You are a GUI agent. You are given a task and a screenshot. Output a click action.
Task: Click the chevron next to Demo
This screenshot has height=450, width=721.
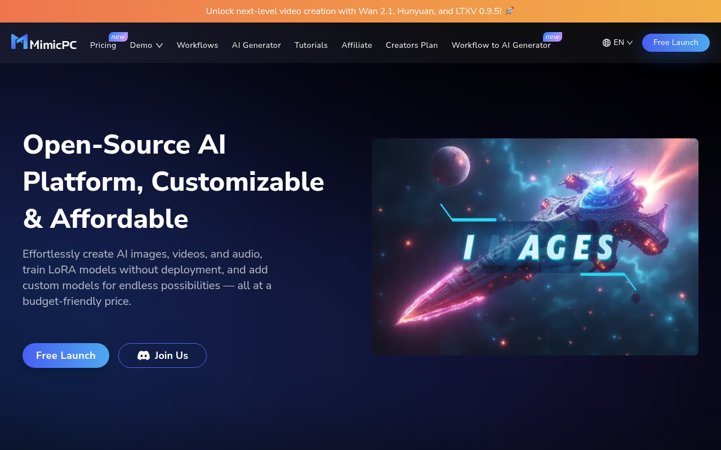(159, 45)
